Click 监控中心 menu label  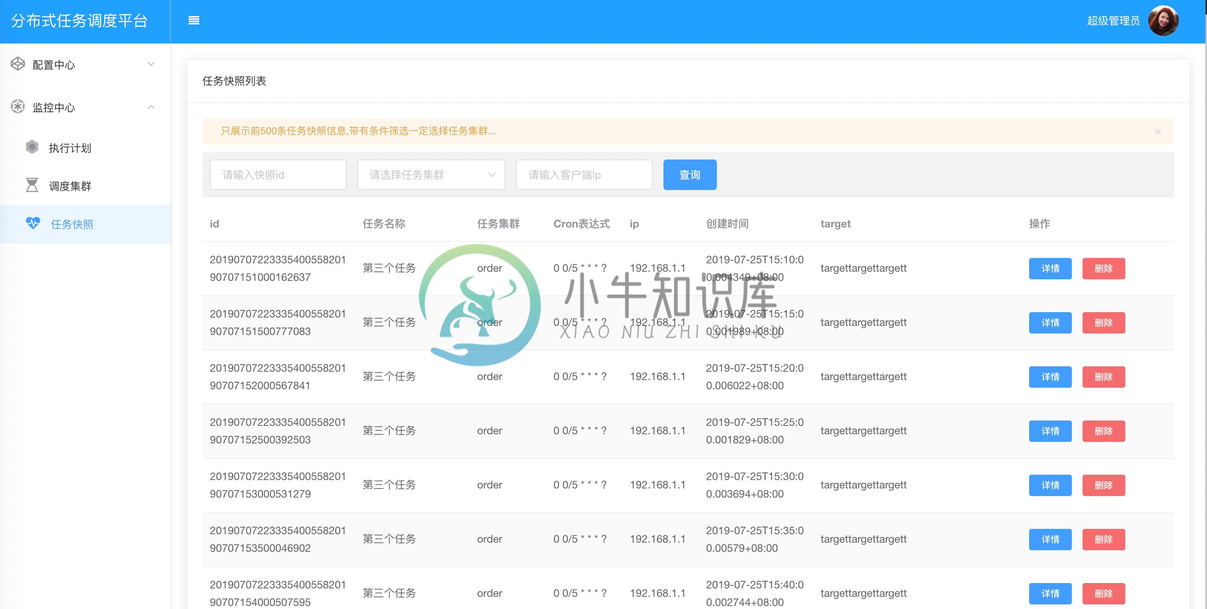tap(54, 108)
